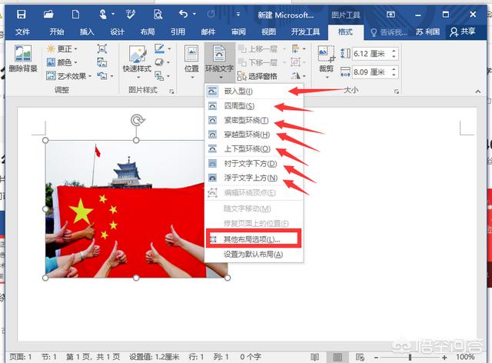Switch to the 插入 ribbon tab
Image resolution: width=492 pixels, height=363 pixels.
coord(87,32)
